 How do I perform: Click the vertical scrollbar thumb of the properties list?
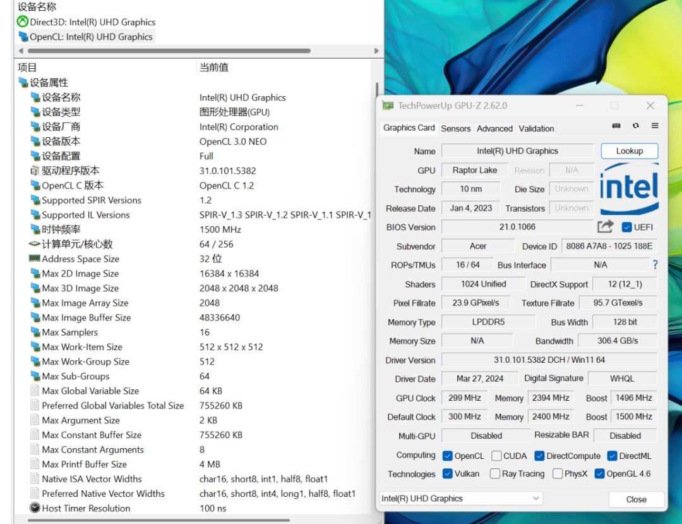376,90
